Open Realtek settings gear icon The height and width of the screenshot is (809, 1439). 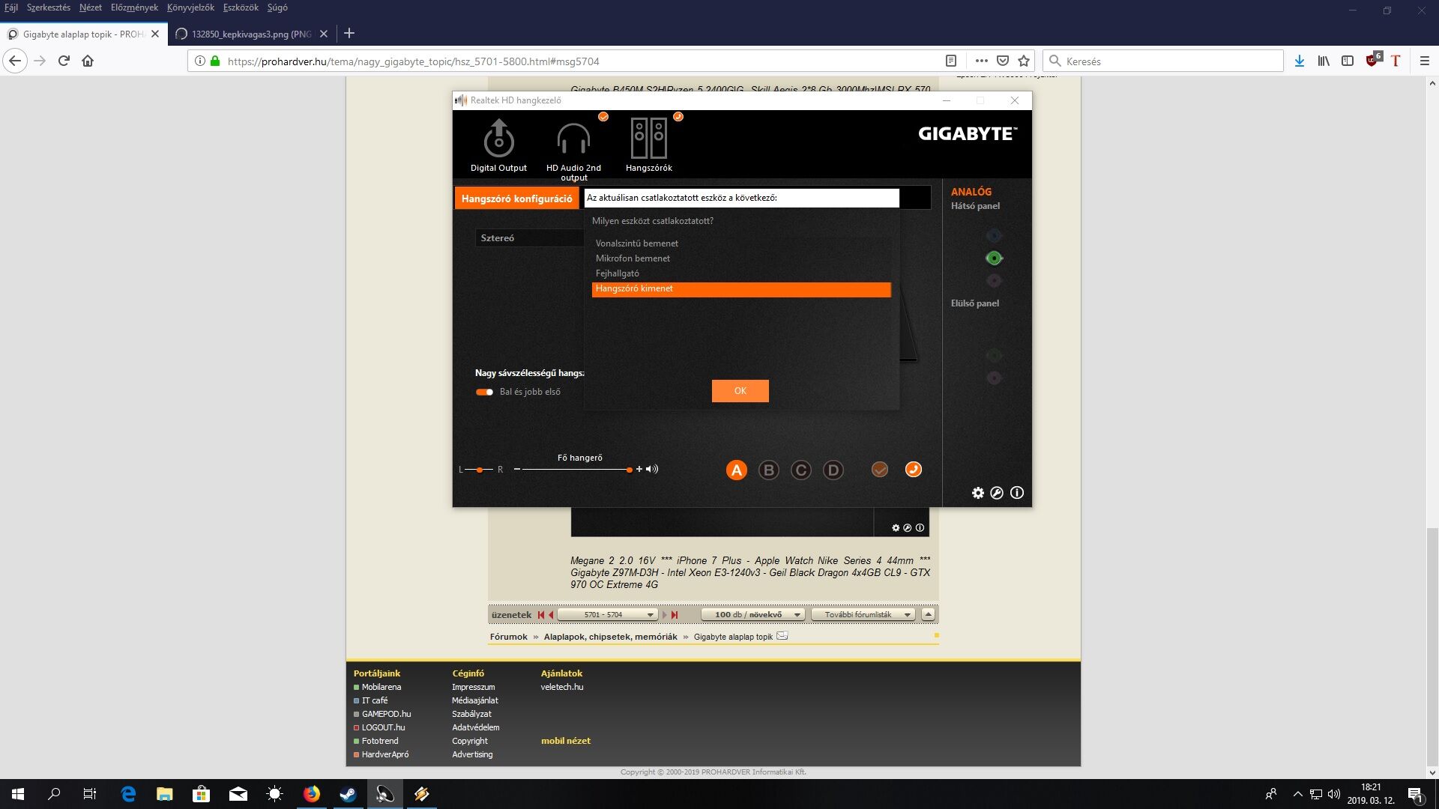[978, 493]
